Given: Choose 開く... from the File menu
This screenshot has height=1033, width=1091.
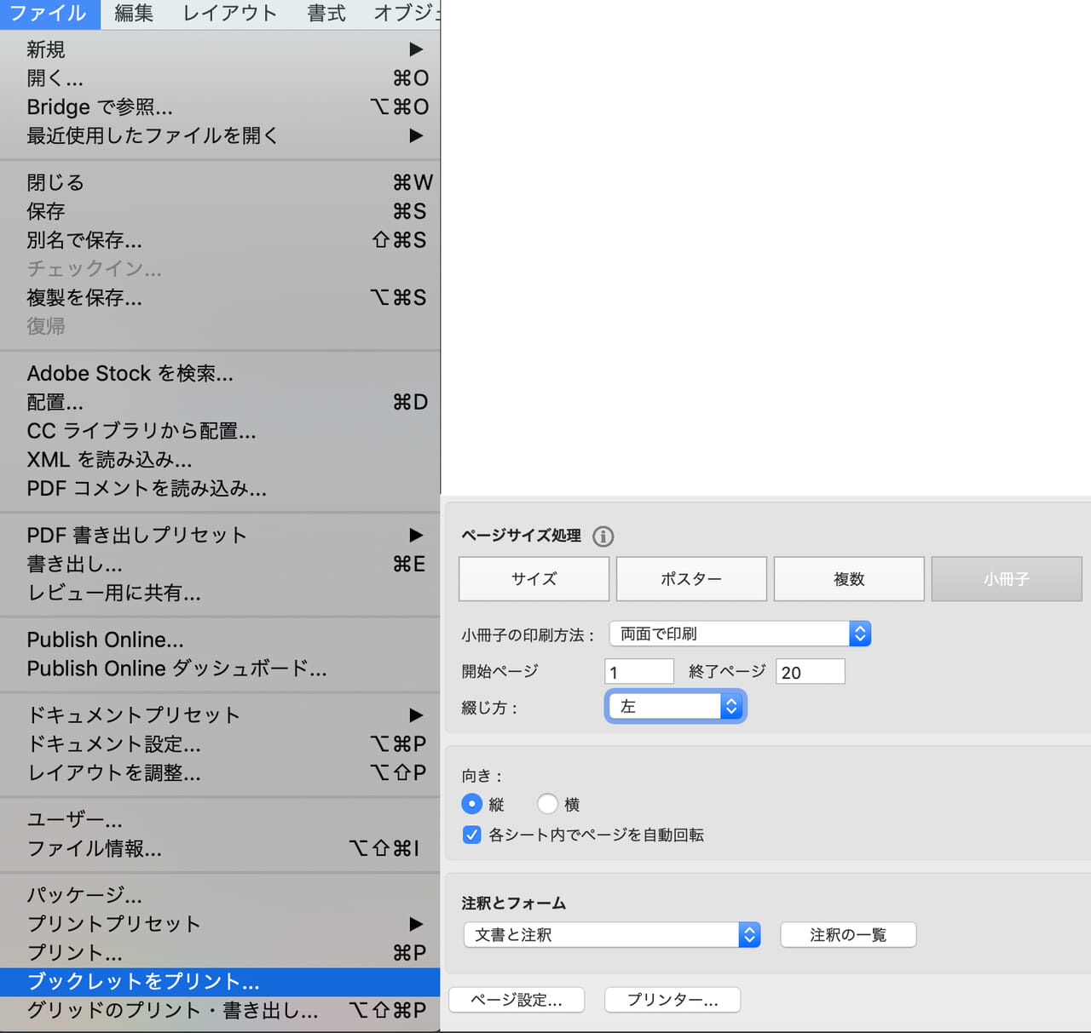Looking at the screenshot, I should (x=220, y=78).
